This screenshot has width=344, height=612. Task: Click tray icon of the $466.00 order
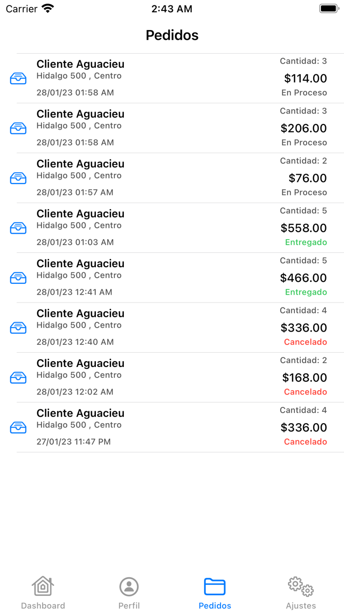pyautogui.click(x=18, y=278)
